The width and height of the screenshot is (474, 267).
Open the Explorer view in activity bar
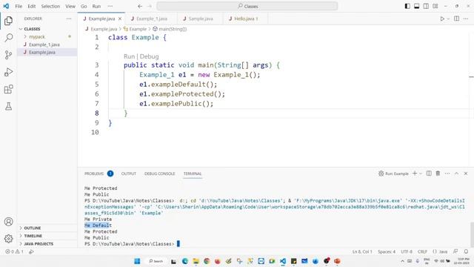click(8, 21)
